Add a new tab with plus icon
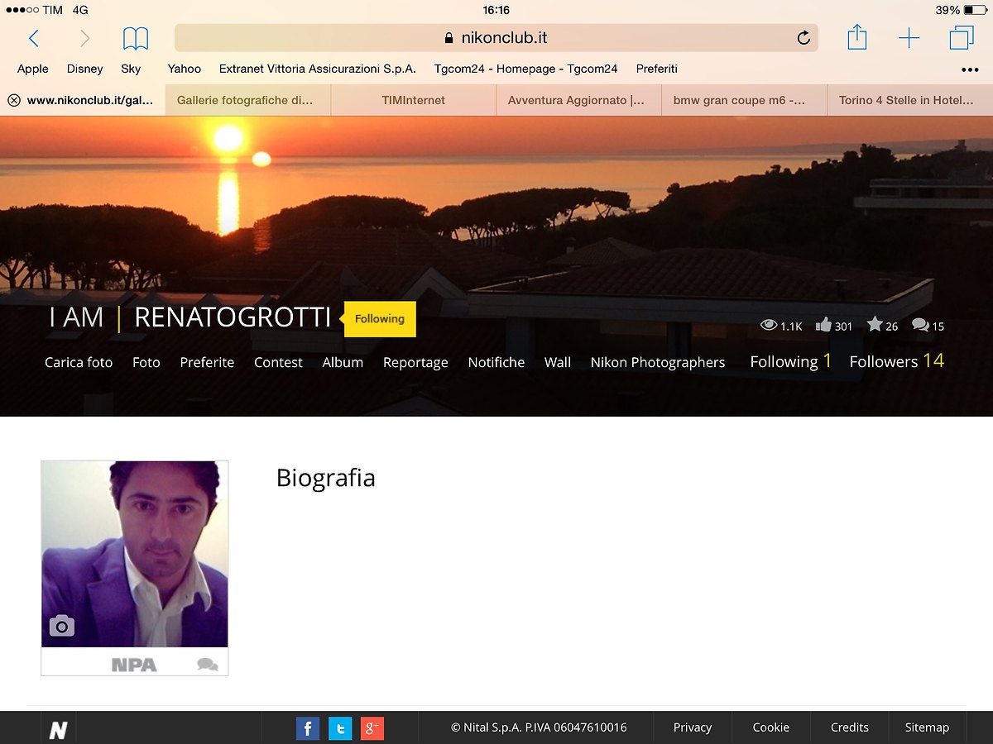The width and height of the screenshot is (993, 744). (x=909, y=38)
